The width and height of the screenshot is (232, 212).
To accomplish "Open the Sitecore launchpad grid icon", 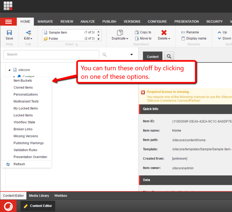I will click(x=8, y=6).
